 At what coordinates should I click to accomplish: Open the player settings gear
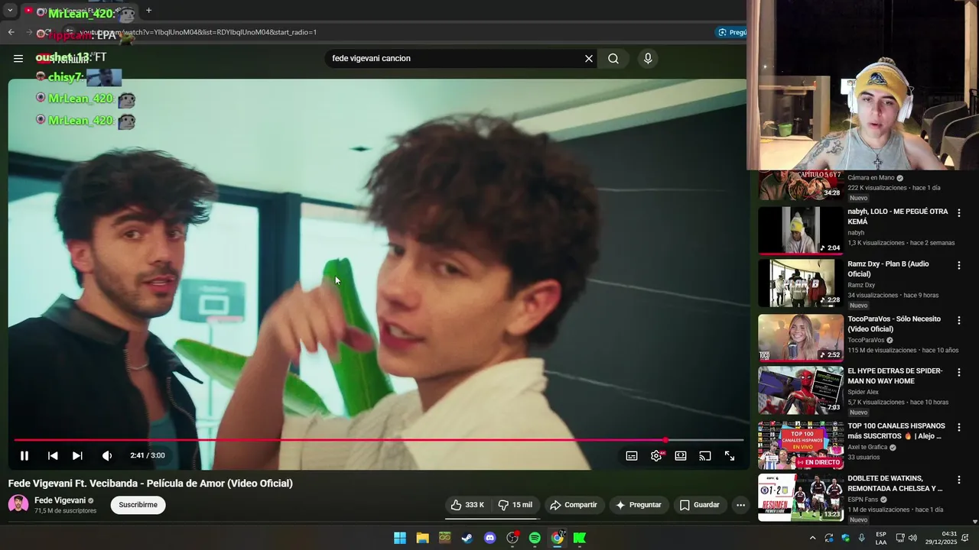tap(656, 456)
